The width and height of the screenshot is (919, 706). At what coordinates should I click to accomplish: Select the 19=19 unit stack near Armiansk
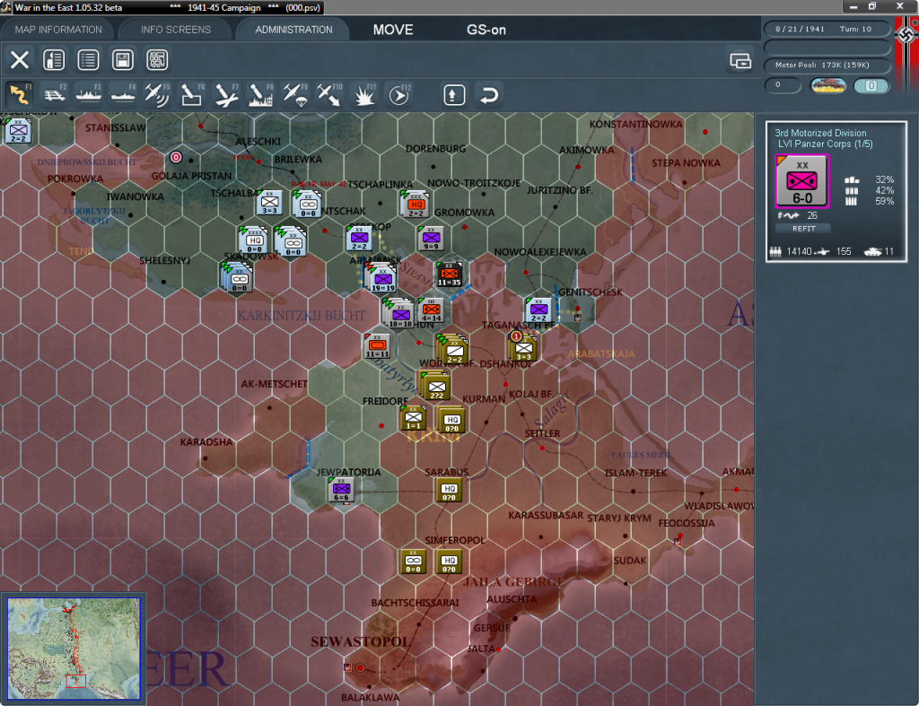click(x=382, y=279)
